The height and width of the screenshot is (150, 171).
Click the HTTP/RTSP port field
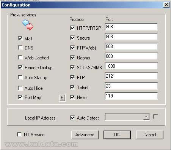pos(131,27)
